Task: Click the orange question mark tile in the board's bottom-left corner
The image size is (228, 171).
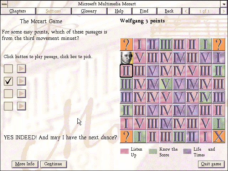Action: (x=126, y=136)
